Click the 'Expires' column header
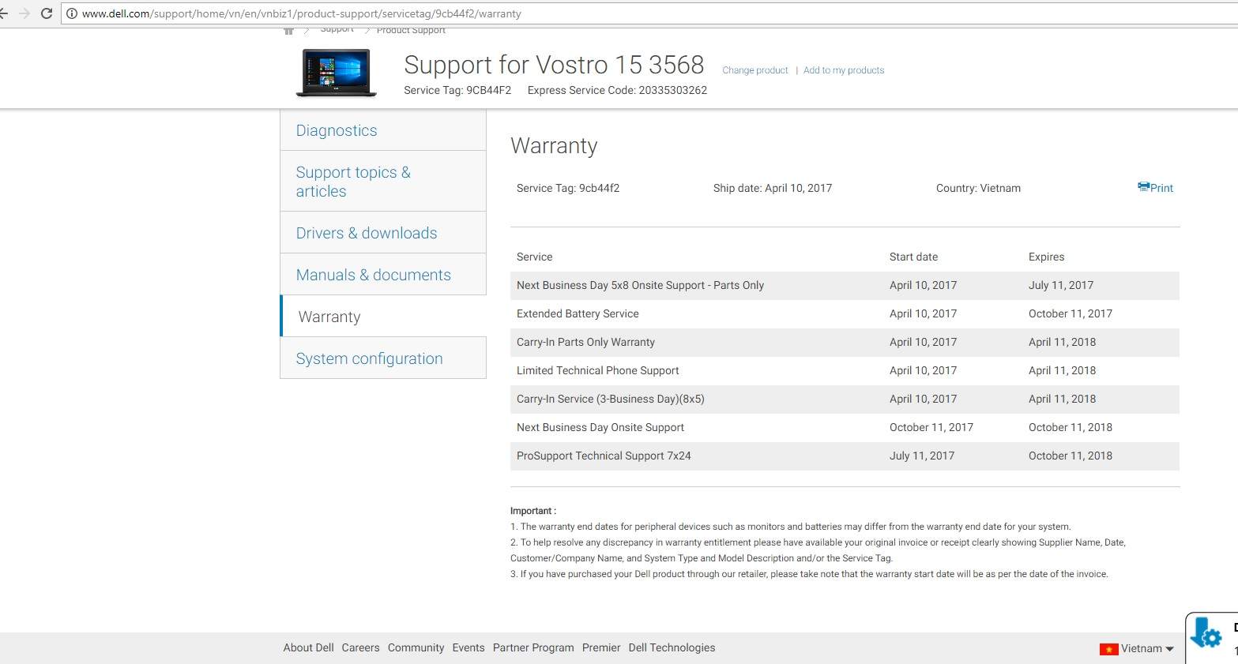The height and width of the screenshot is (664, 1238). point(1046,257)
